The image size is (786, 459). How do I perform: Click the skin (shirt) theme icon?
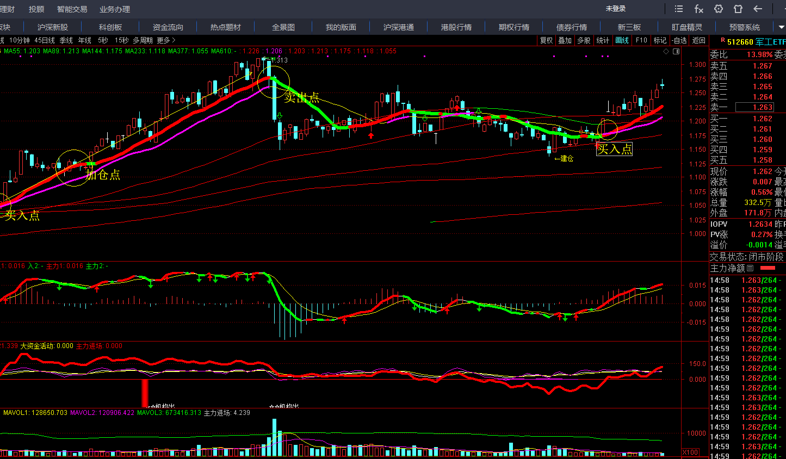[x=738, y=9]
